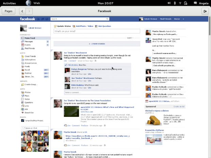Click the What's on your mind field
This screenshot has height=158, width=211.
coord(97,31)
